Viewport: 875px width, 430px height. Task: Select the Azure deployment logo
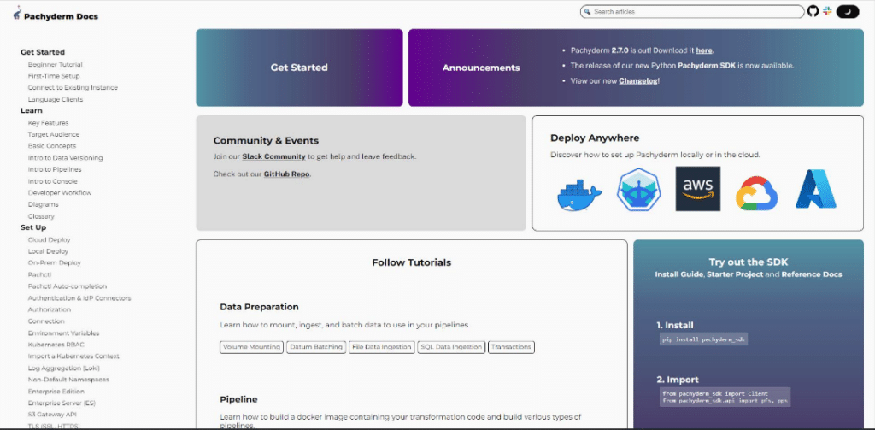pyautogui.click(x=815, y=189)
